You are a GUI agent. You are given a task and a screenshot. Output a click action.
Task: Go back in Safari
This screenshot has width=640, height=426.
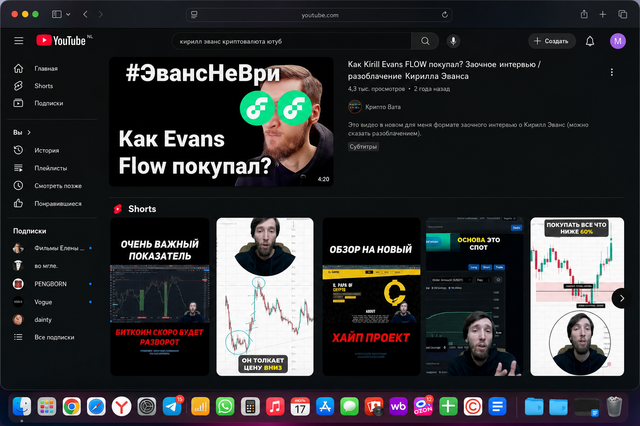click(x=85, y=14)
